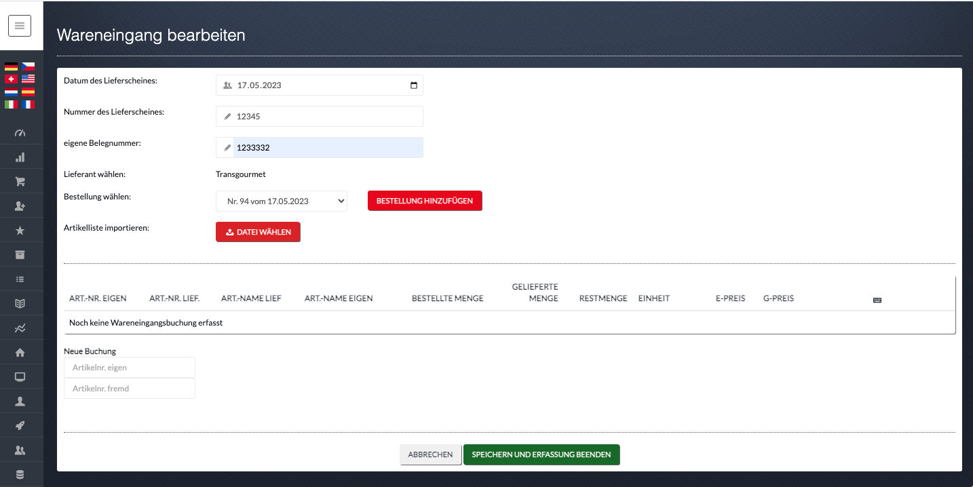Viewport: 973px width, 487px height.
Task: Open the date picker calendar icon
Action: point(414,85)
